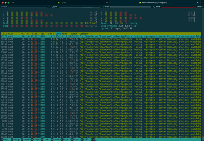204x141 pixels.
Task: Click the network throughput icon at 3.1 kB down
Action: [154, 7]
